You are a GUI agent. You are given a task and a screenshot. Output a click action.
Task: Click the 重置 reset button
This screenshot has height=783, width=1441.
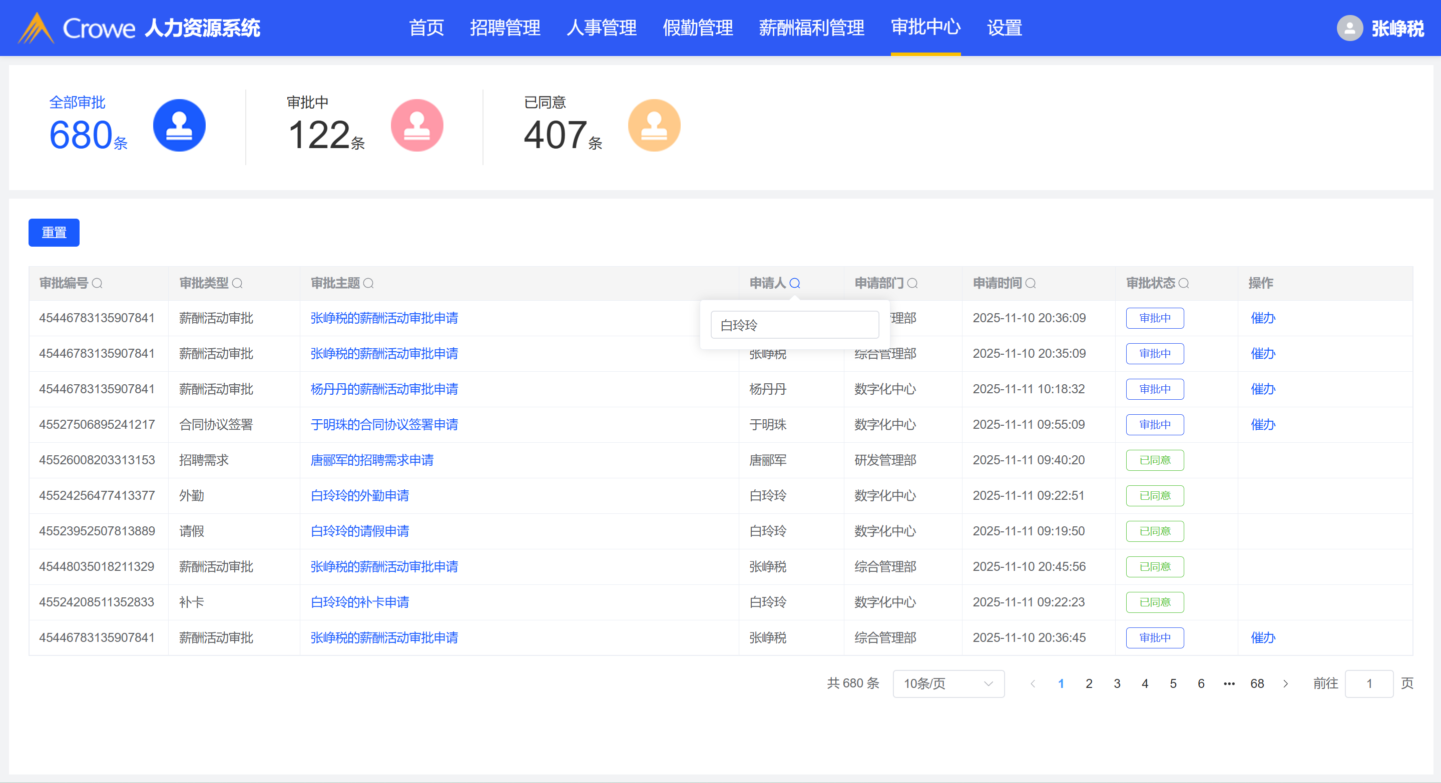[54, 233]
